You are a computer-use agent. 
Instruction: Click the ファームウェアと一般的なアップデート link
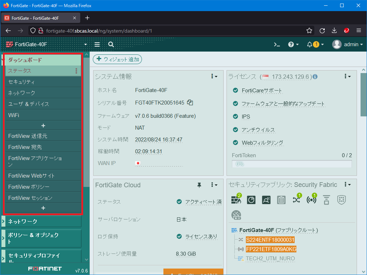[283, 103]
